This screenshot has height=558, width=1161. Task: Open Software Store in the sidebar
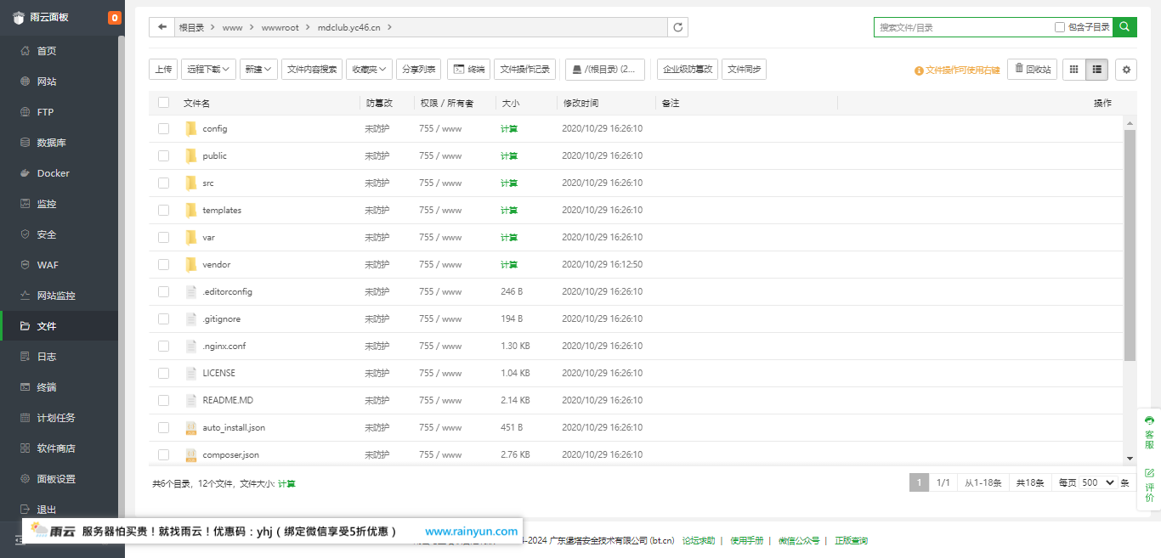59,448
